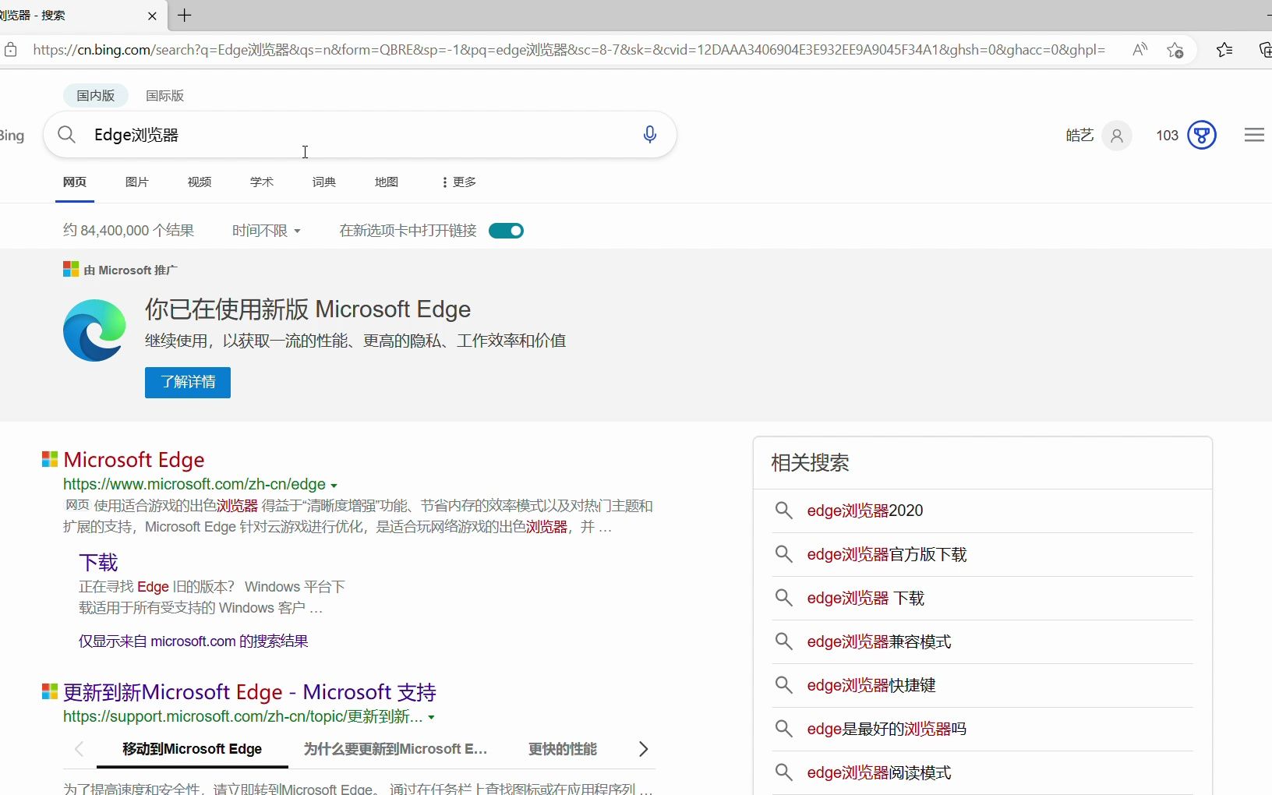This screenshot has width=1272, height=795.
Task: Open the user account avatar icon
Action: [1117, 136]
